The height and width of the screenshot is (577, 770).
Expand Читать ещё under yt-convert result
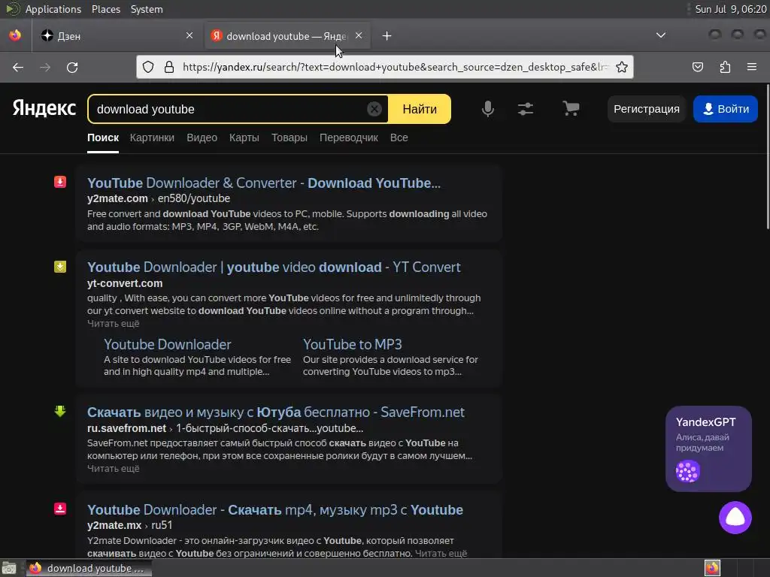pyautogui.click(x=114, y=323)
